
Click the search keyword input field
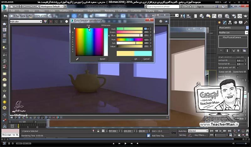[x=163, y=7]
